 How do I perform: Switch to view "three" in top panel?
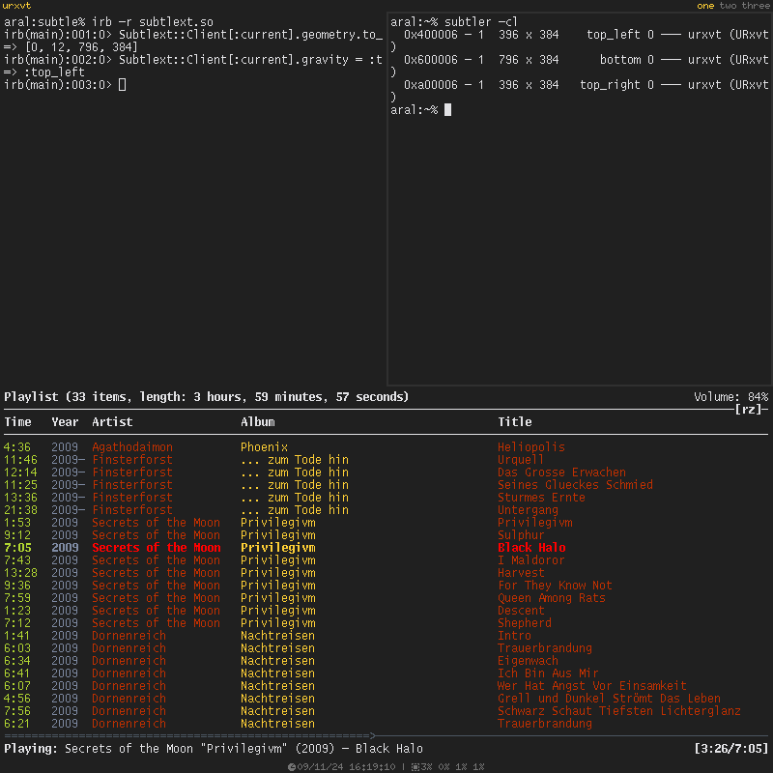[756, 6]
